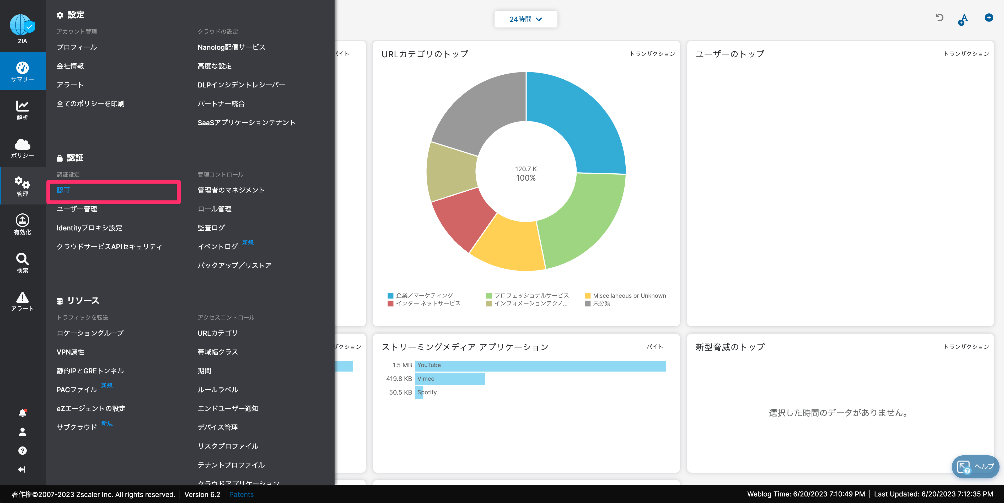Open eZエージェントの設定

coord(91,408)
